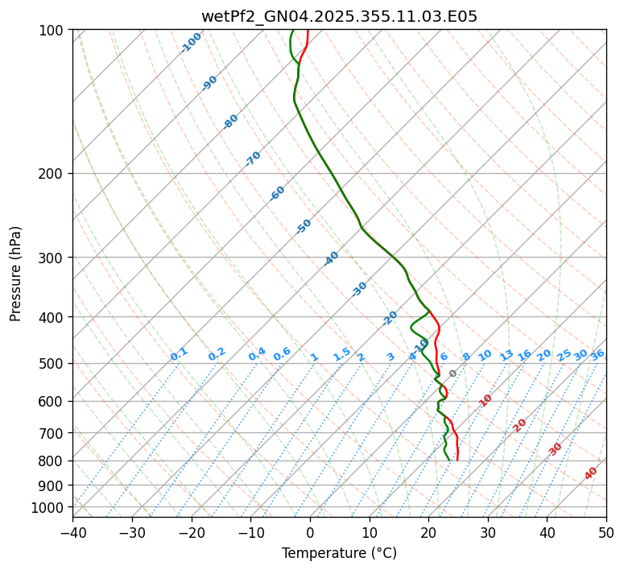Select the red 20 isotherm label

520,424
